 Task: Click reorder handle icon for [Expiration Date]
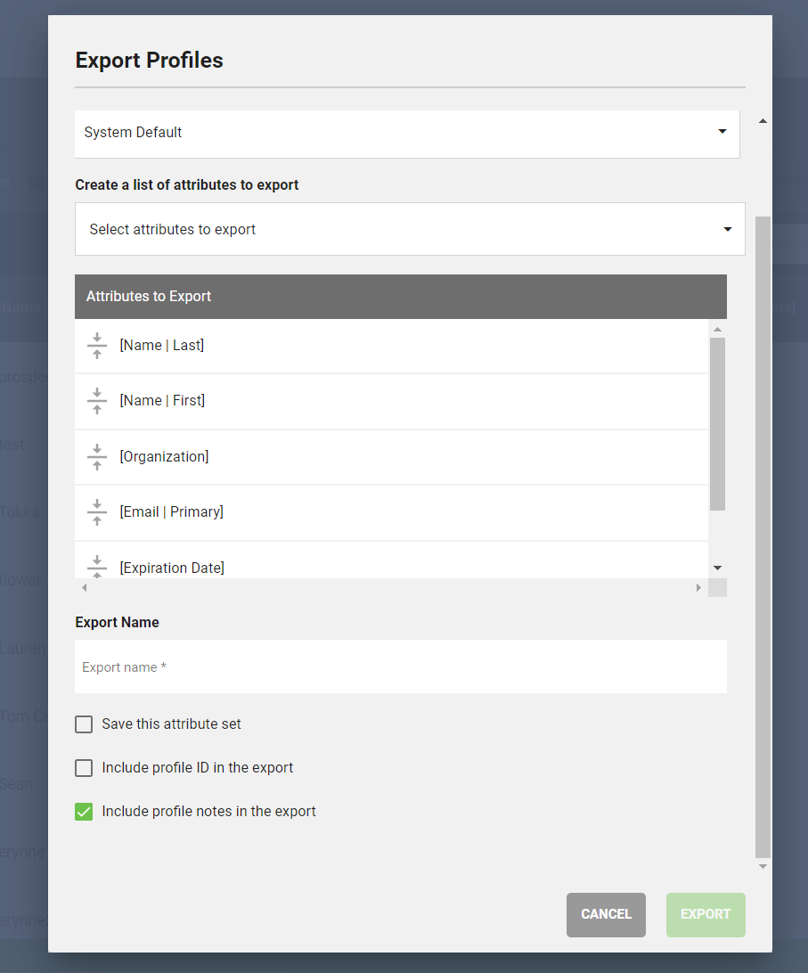pos(97,567)
